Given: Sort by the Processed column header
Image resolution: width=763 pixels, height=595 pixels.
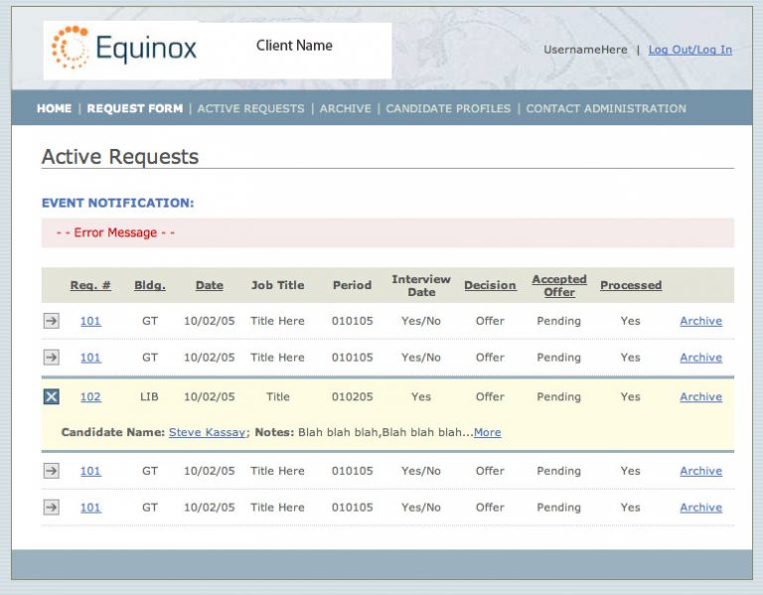Looking at the screenshot, I should click(x=630, y=285).
